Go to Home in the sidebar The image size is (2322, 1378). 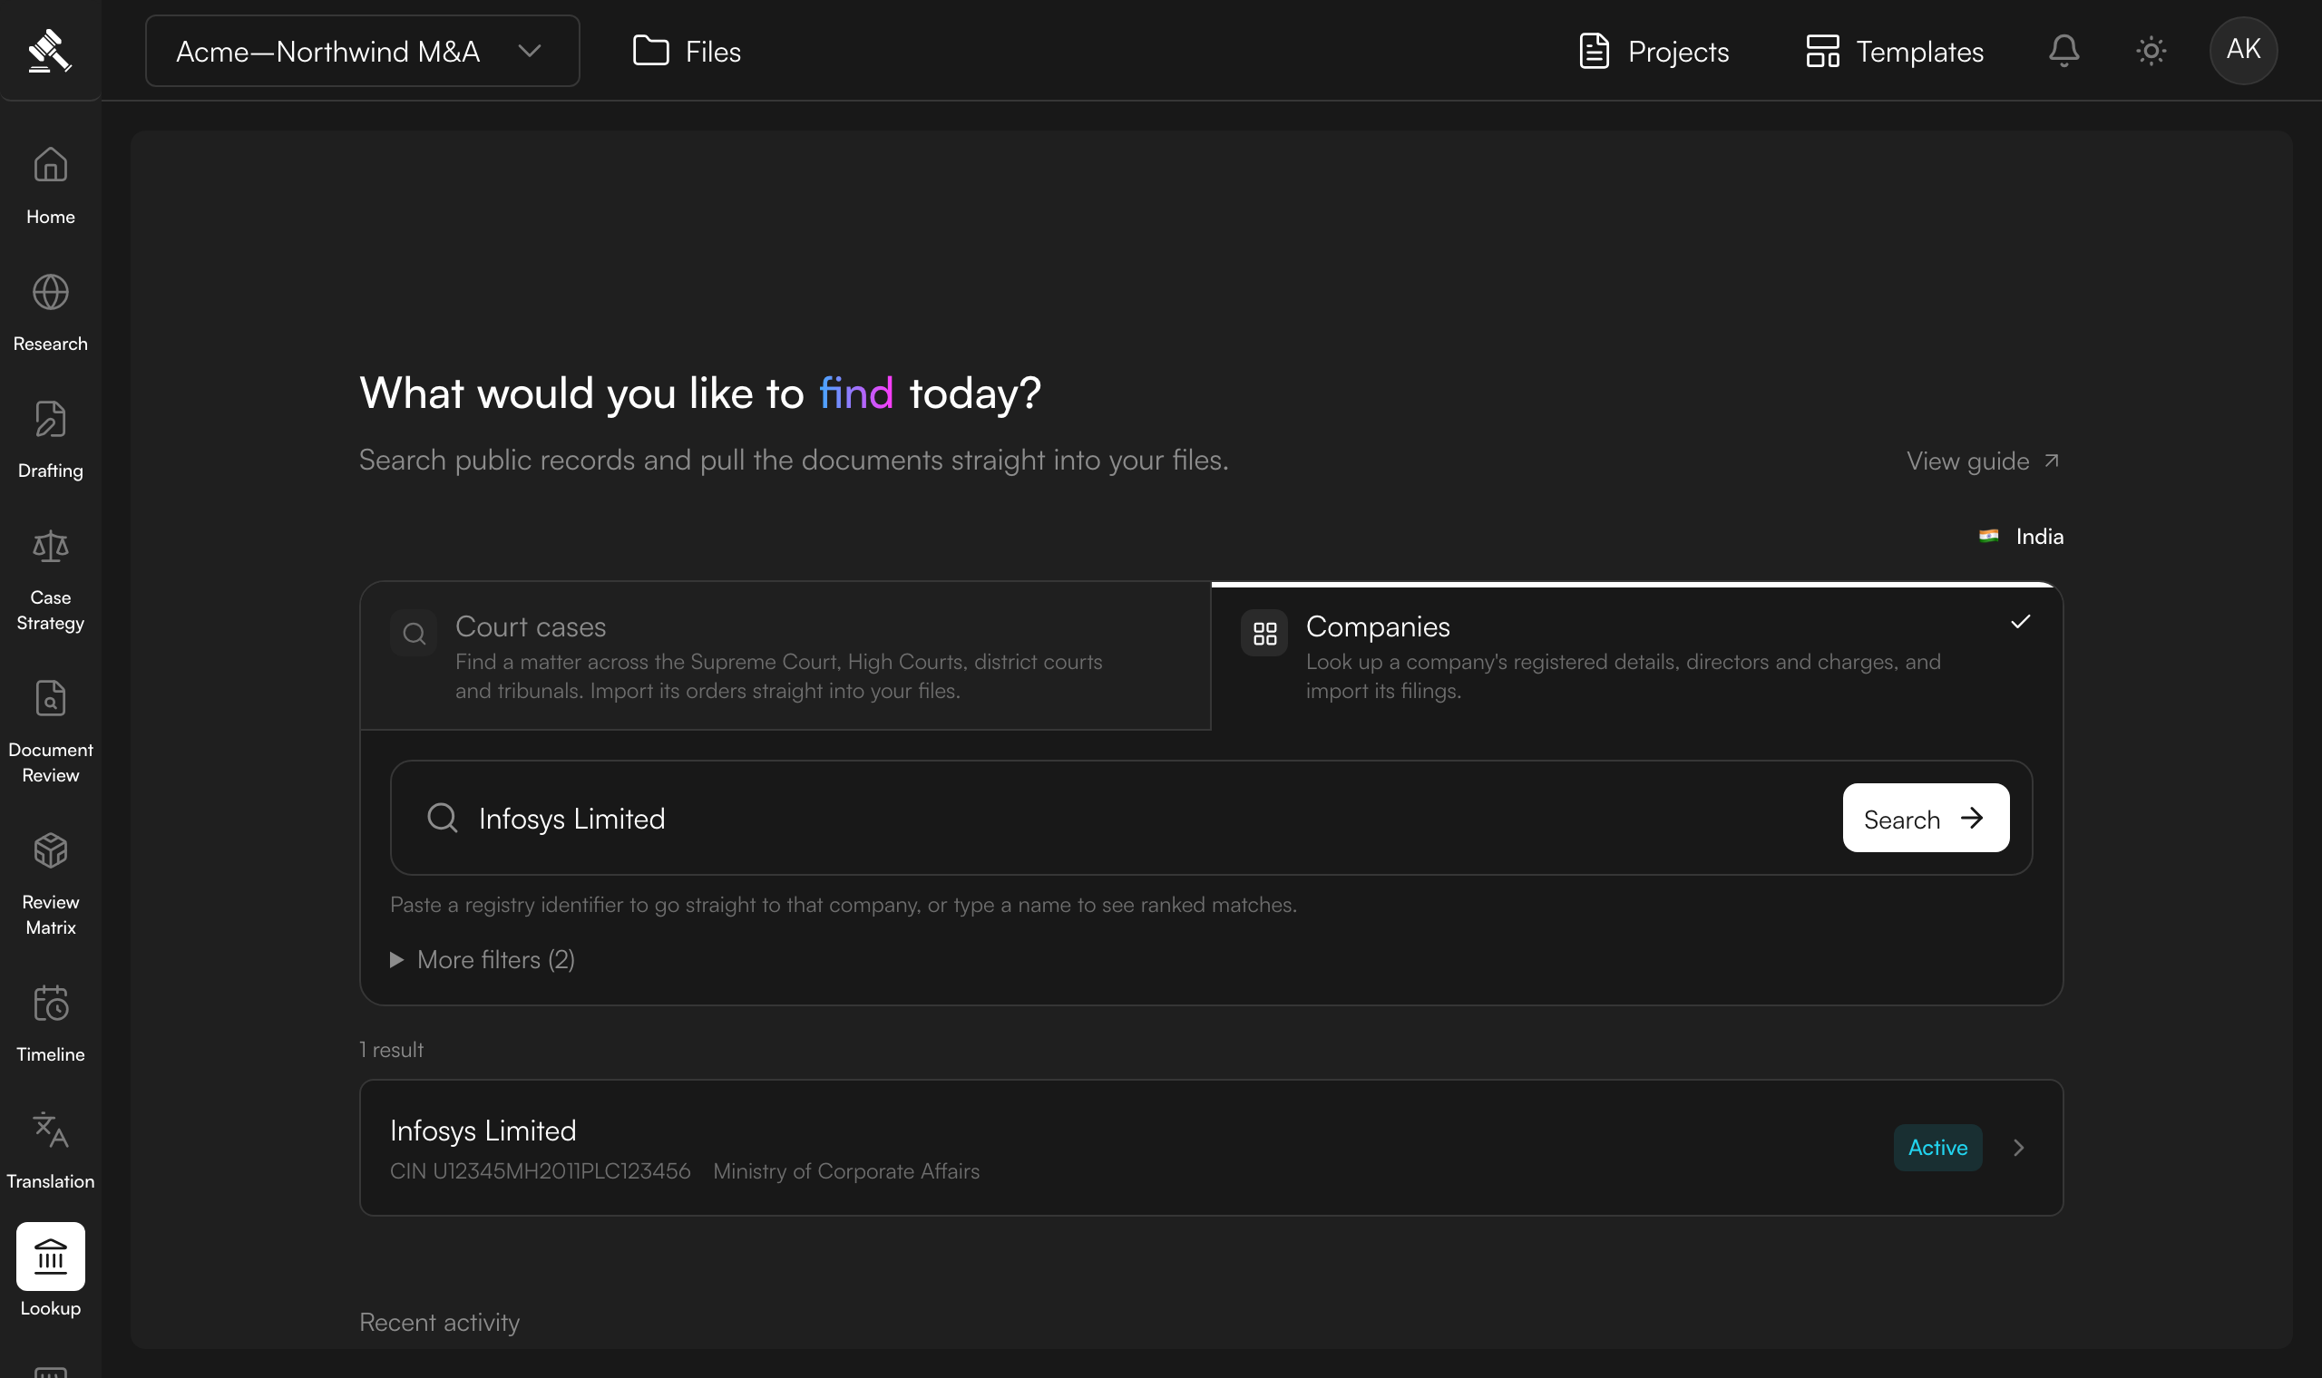point(50,186)
